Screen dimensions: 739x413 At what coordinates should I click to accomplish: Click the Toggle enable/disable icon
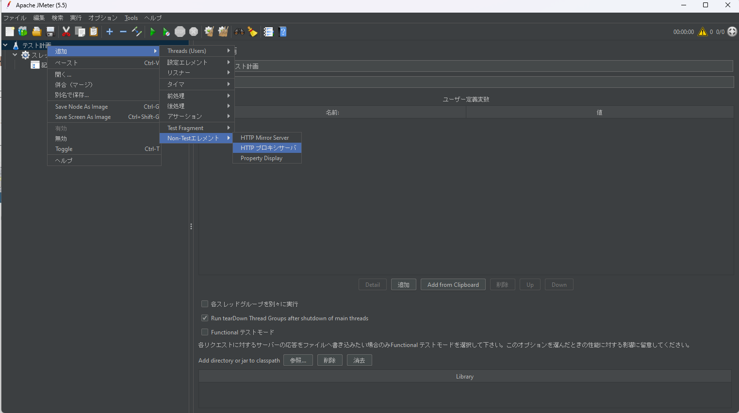click(137, 32)
